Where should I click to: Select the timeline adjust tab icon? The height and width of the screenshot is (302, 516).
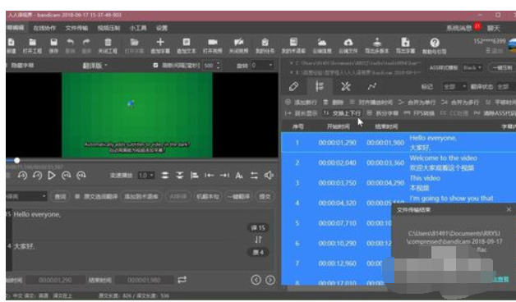click(x=319, y=86)
